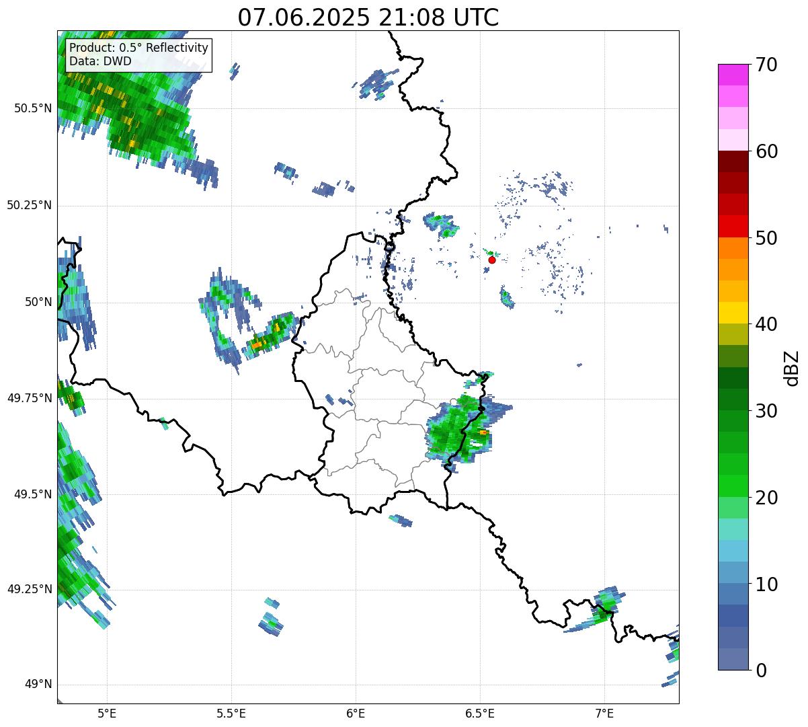The width and height of the screenshot is (808, 727).
Task: Click the orange colorbar segment below 50
Action: (x=733, y=248)
